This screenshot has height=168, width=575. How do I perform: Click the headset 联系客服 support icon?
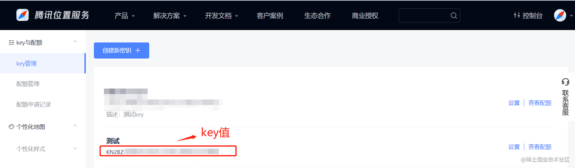(565, 82)
